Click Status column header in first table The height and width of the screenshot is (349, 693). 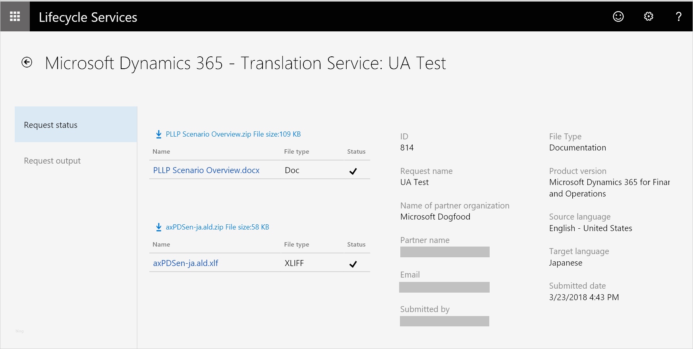point(356,152)
